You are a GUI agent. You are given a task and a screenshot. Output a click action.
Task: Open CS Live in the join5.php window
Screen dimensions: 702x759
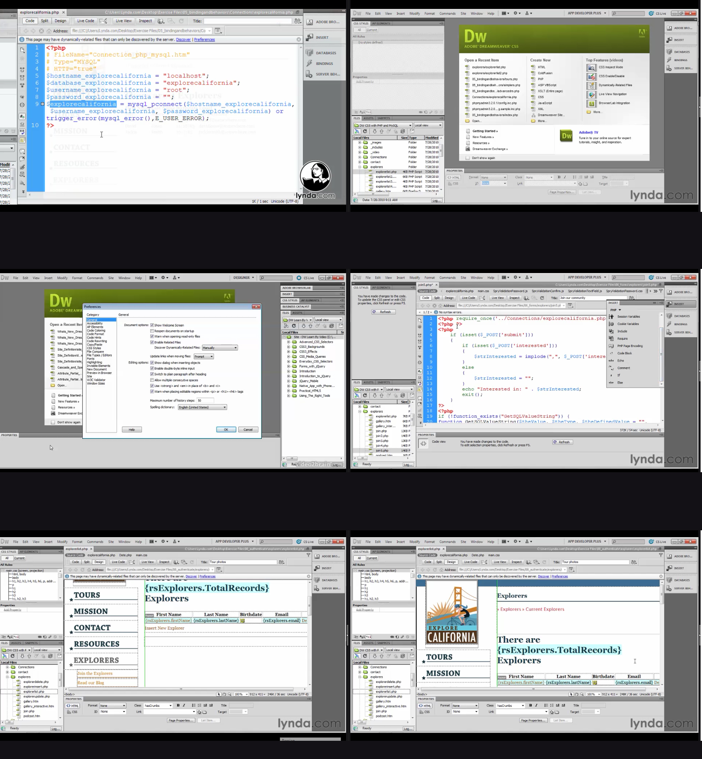pos(657,277)
